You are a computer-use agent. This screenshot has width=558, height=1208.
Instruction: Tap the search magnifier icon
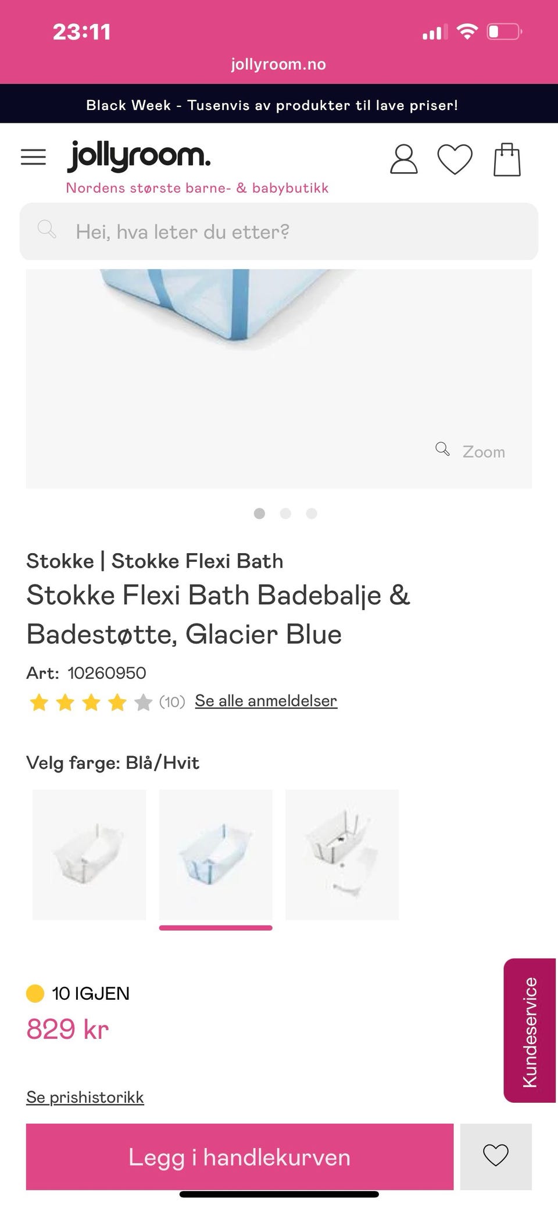[x=46, y=230]
